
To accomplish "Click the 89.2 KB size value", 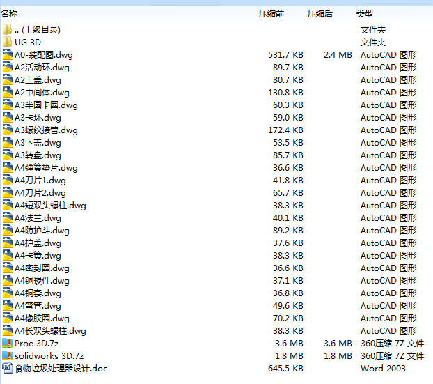I will point(288,230).
